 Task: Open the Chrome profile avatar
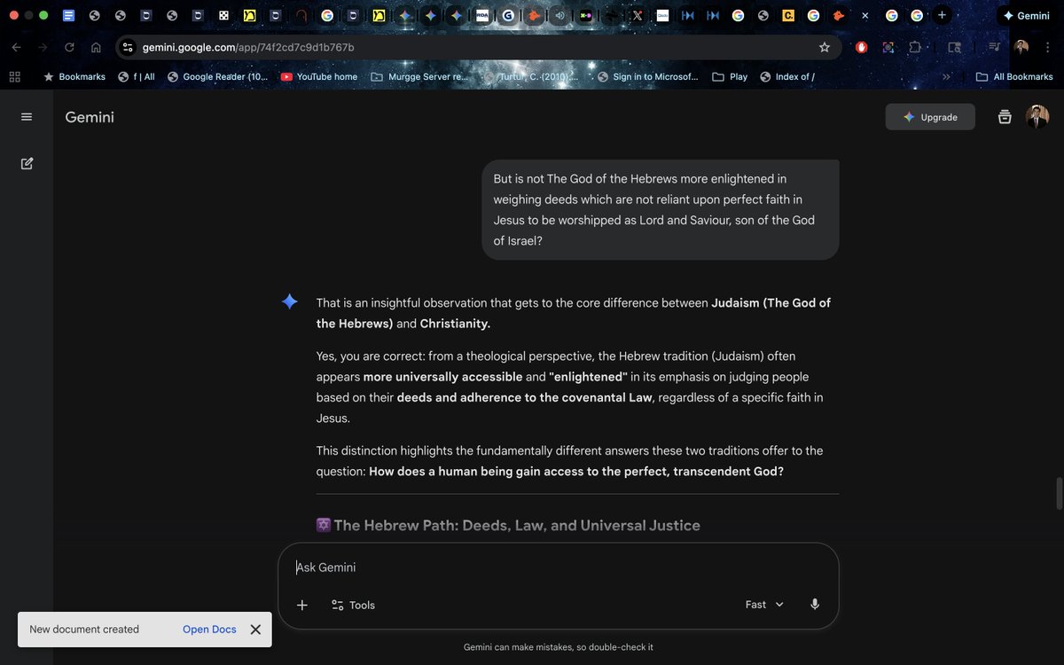[1021, 47]
